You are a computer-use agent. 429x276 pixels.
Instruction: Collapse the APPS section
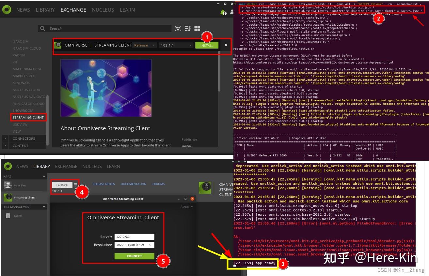pyautogui.click(x=44, y=176)
